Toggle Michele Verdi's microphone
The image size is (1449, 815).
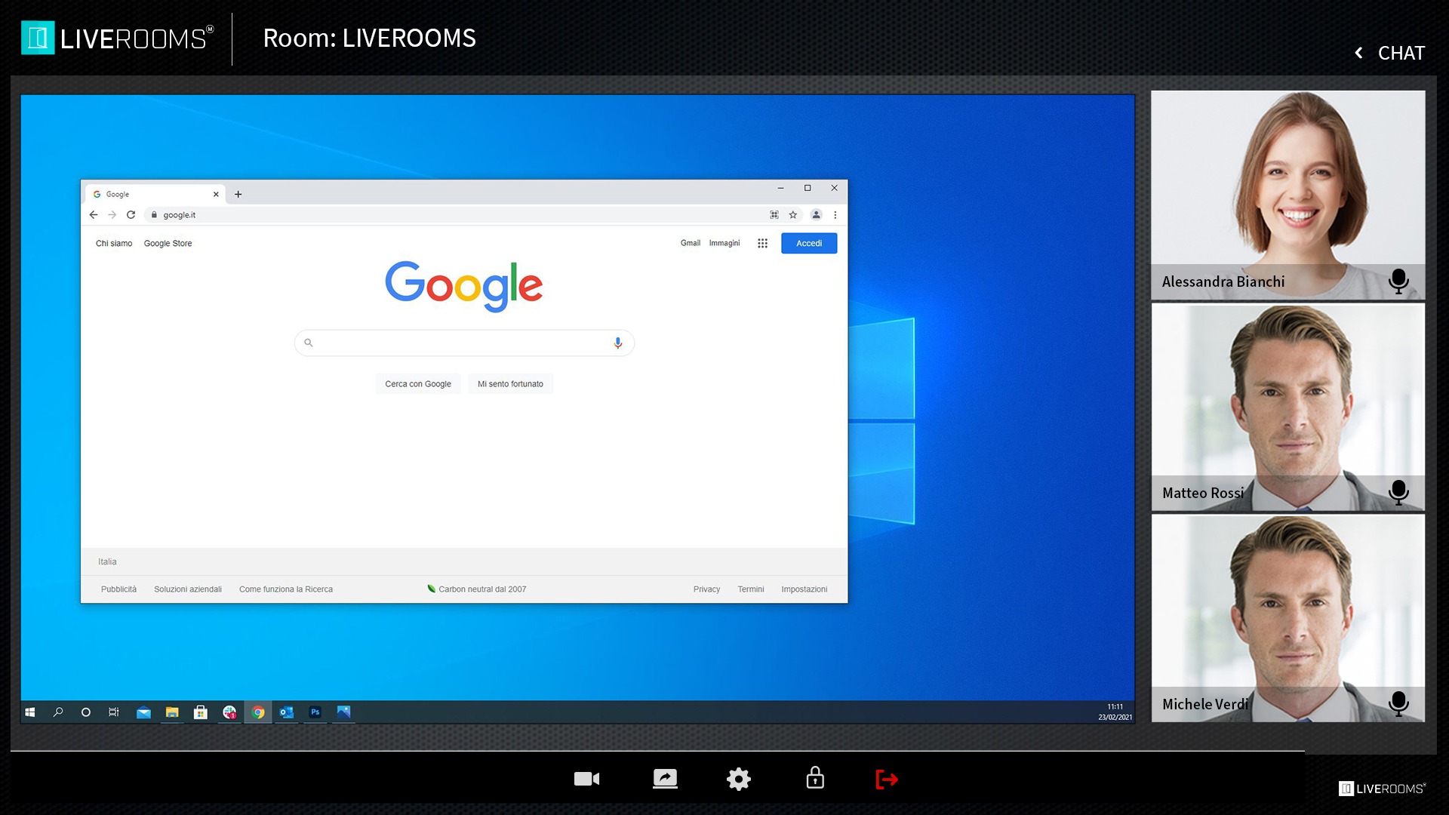(x=1398, y=704)
